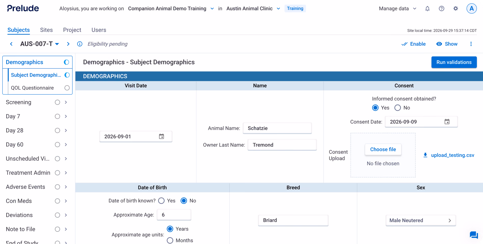
Task: Open the notifications bell
Action: [427, 9]
